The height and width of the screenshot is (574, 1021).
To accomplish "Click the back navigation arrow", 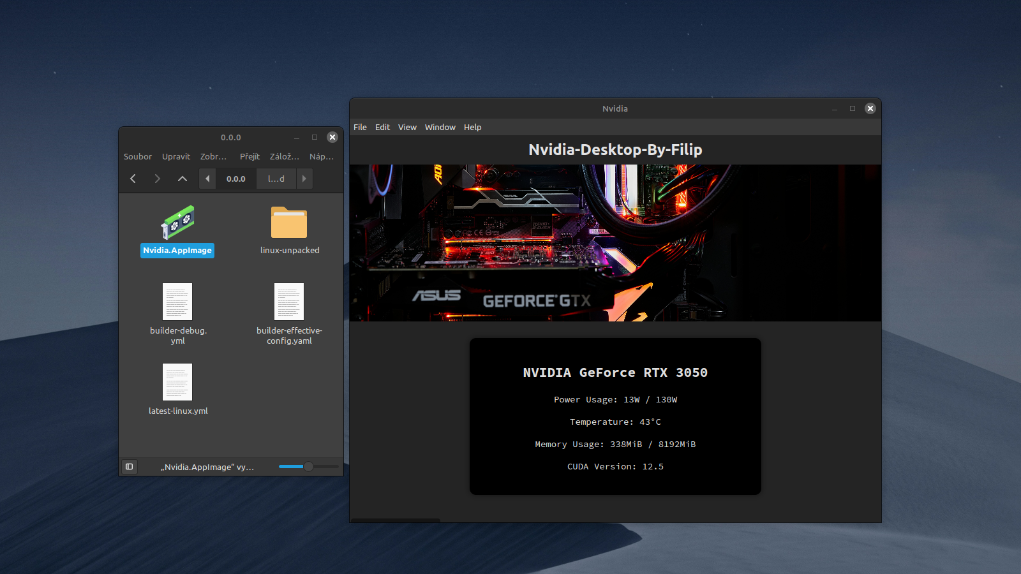I will pos(133,179).
